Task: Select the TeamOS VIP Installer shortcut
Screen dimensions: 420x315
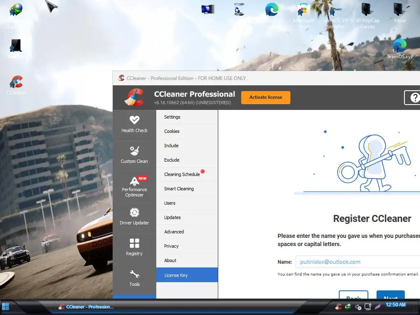Action: click(x=336, y=16)
